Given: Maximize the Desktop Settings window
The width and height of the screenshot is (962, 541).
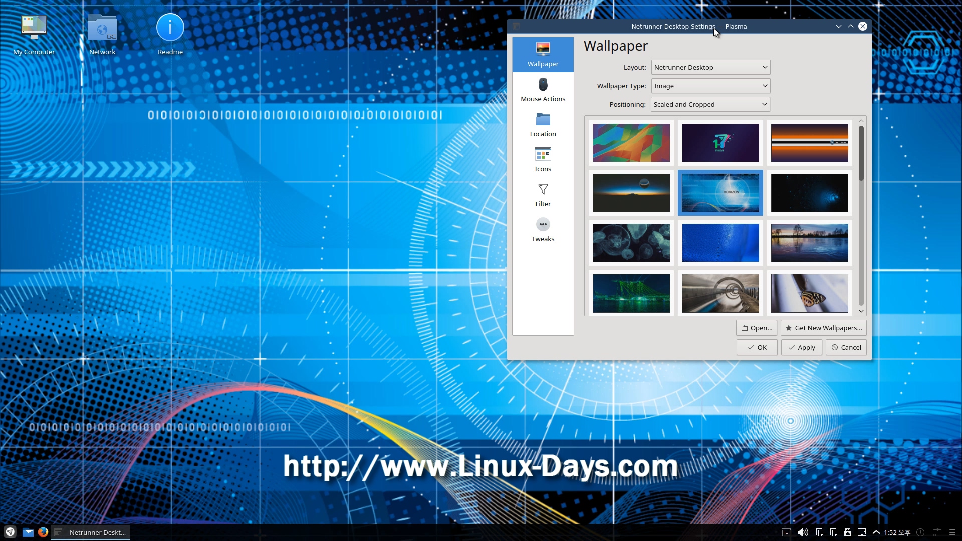Looking at the screenshot, I should 851,26.
